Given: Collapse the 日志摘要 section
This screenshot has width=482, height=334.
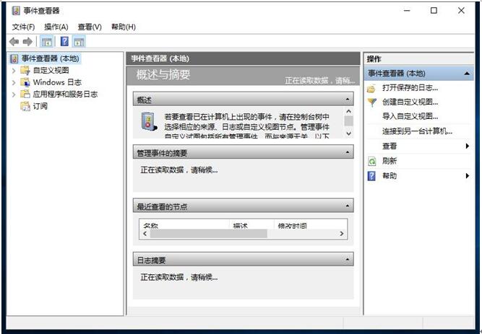Looking at the screenshot, I should [348, 260].
